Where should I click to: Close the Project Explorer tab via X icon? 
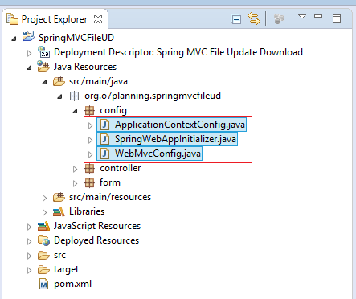point(98,19)
